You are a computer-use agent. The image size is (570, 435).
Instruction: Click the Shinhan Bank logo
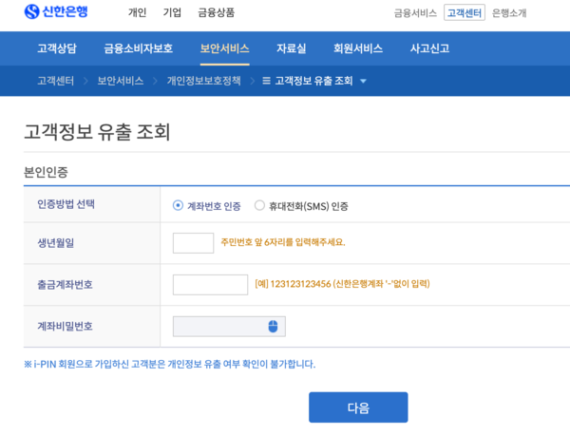[x=56, y=11]
